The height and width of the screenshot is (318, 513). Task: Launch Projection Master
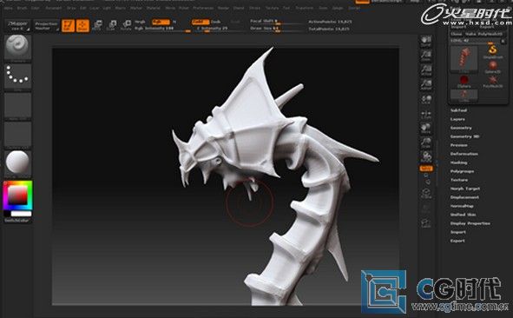[47, 26]
